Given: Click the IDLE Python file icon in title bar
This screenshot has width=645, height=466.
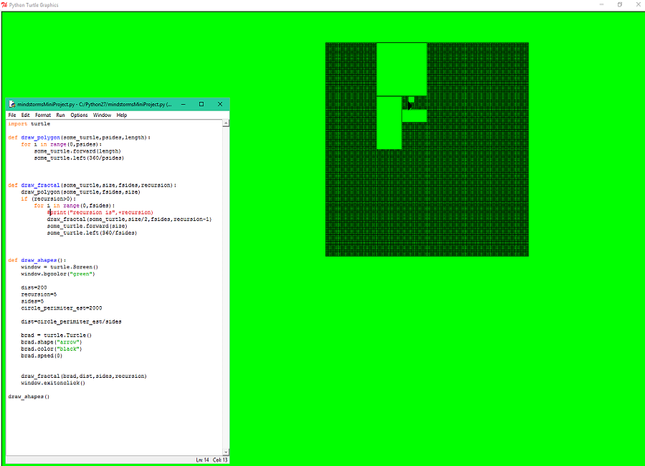Looking at the screenshot, I should [11, 104].
